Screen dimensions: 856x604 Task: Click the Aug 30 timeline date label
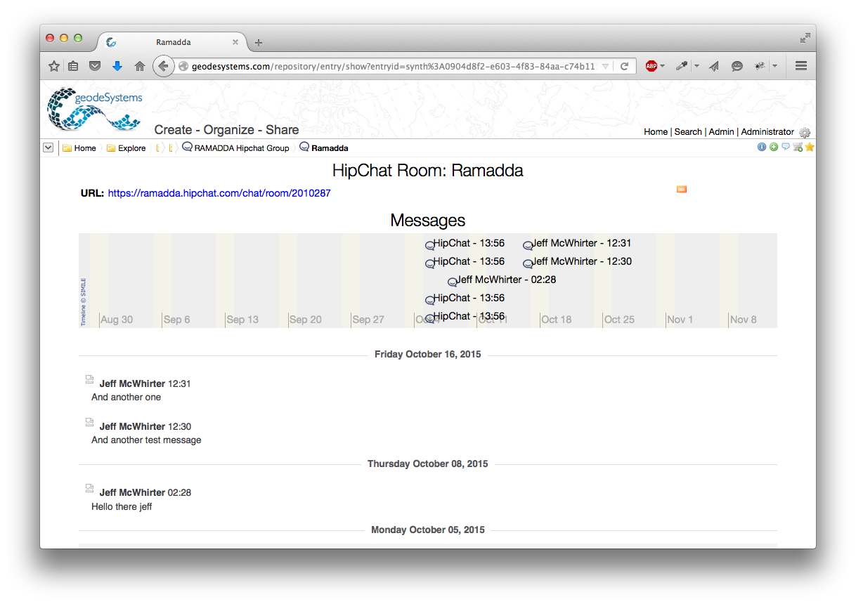coord(117,320)
